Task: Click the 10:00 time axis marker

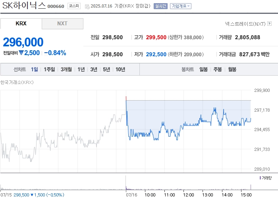Action: pyautogui.click(x=150, y=195)
